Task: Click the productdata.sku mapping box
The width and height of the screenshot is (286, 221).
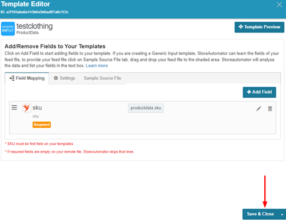Action: pos(146,108)
